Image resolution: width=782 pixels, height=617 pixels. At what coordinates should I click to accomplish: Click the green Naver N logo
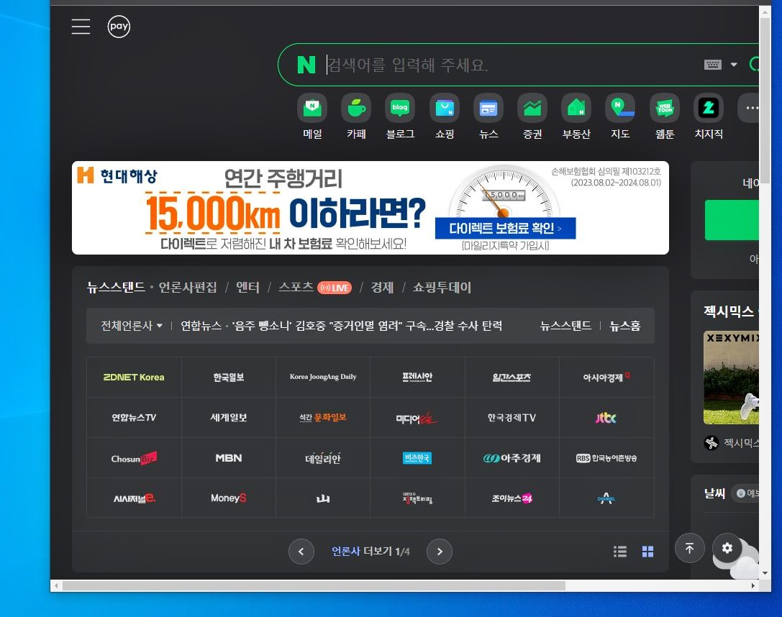coord(306,65)
